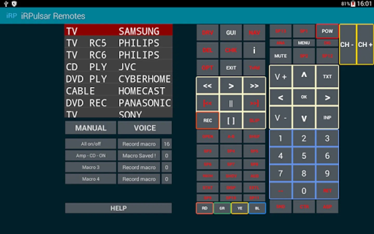
Task: Tap the Macro Saved ! button
Action: (139, 155)
